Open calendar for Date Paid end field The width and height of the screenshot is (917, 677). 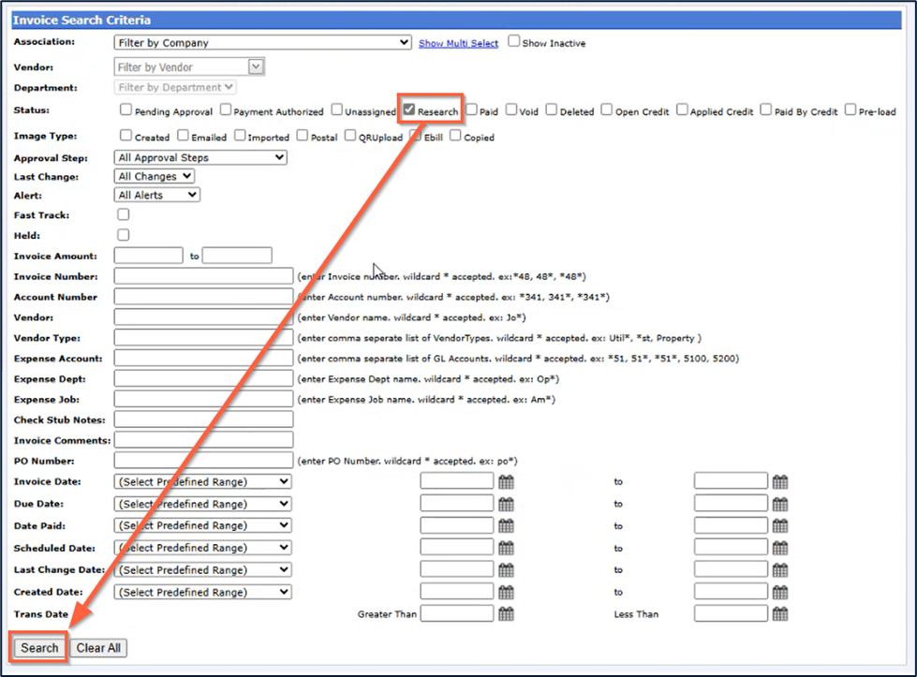coord(779,525)
